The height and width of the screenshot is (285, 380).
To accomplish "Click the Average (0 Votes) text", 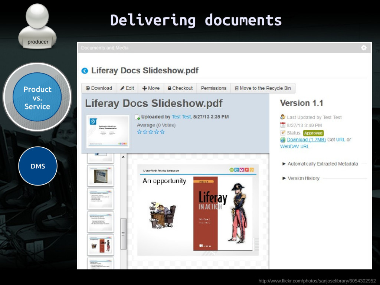I will click(156, 125).
